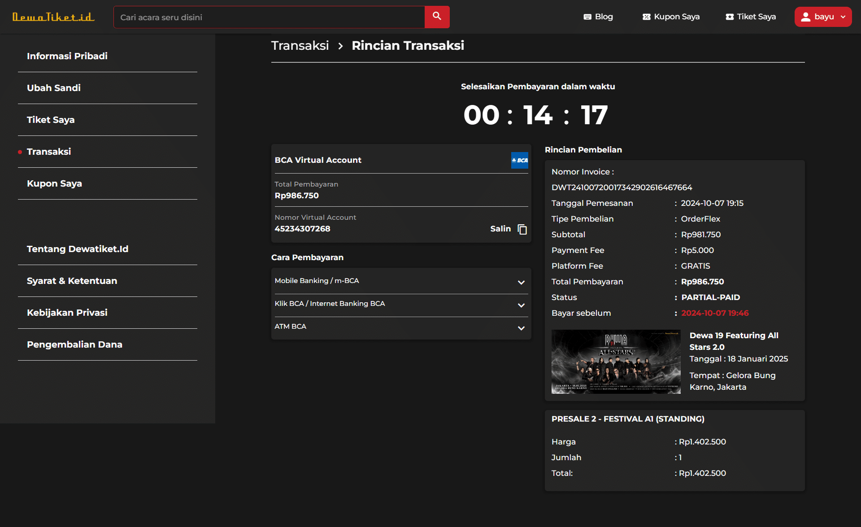Focus the Cari acara seru disini search field
Image resolution: width=861 pixels, height=527 pixels.
tap(269, 17)
